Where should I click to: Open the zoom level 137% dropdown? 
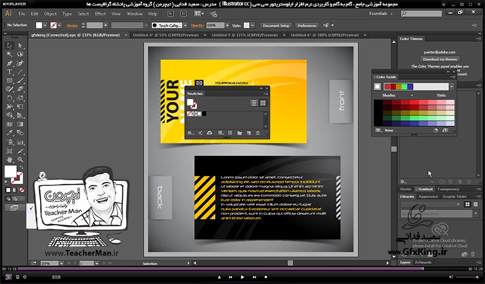click(61, 263)
